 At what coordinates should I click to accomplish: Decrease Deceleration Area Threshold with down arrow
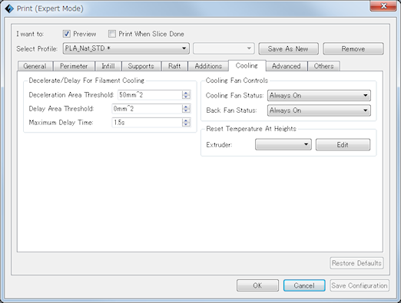pos(186,97)
